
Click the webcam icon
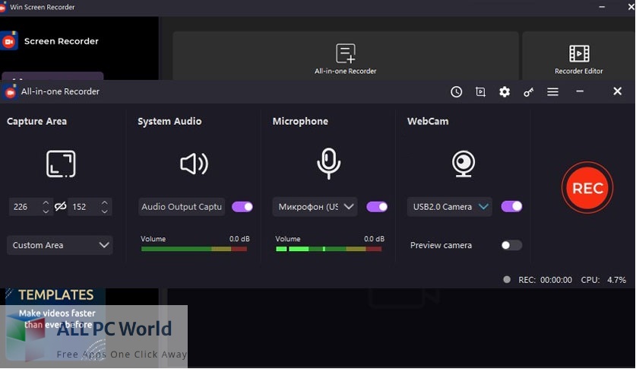[x=464, y=164]
